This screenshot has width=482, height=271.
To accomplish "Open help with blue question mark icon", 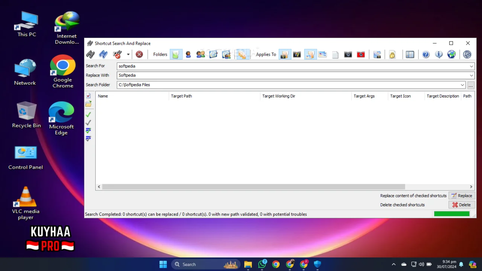I will click(x=426, y=54).
